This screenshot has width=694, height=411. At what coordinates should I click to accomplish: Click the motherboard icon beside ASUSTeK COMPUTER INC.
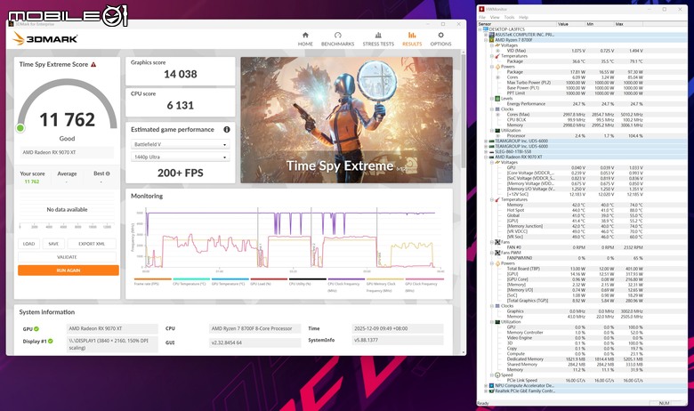pyautogui.click(x=491, y=35)
